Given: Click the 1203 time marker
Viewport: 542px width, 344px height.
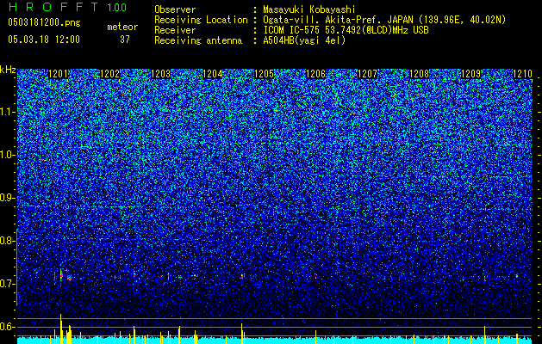Looking at the screenshot, I should [x=161, y=74].
